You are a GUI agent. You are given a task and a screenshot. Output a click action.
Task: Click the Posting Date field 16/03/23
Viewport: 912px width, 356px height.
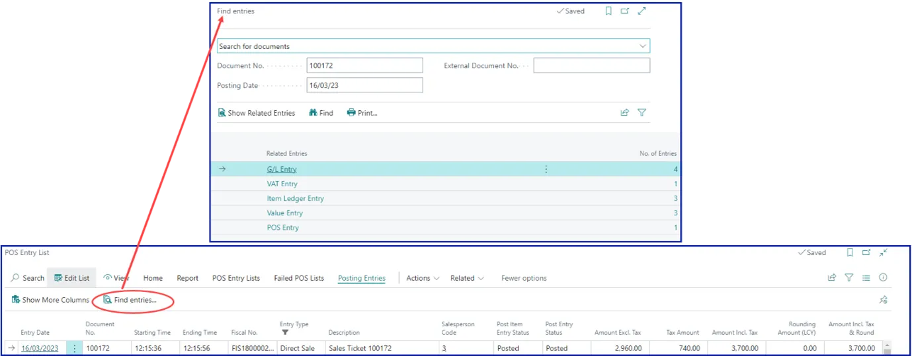click(x=364, y=85)
